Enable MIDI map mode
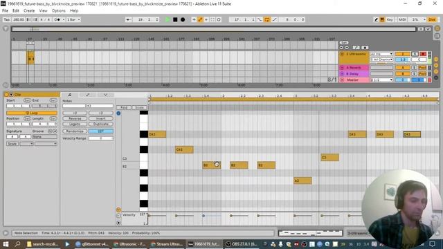The height and width of the screenshot is (249, 443). coord(402,19)
